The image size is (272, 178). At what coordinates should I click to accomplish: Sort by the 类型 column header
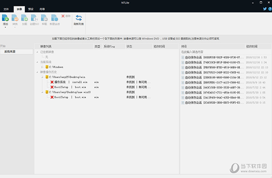click(x=97, y=46)
